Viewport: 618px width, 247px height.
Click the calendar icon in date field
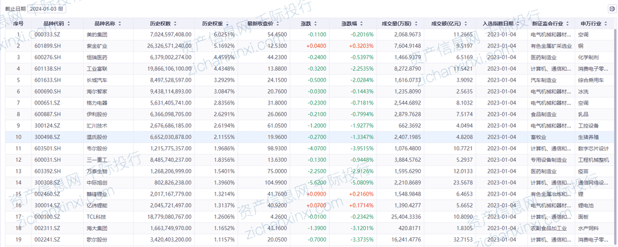tap(60, 8)
